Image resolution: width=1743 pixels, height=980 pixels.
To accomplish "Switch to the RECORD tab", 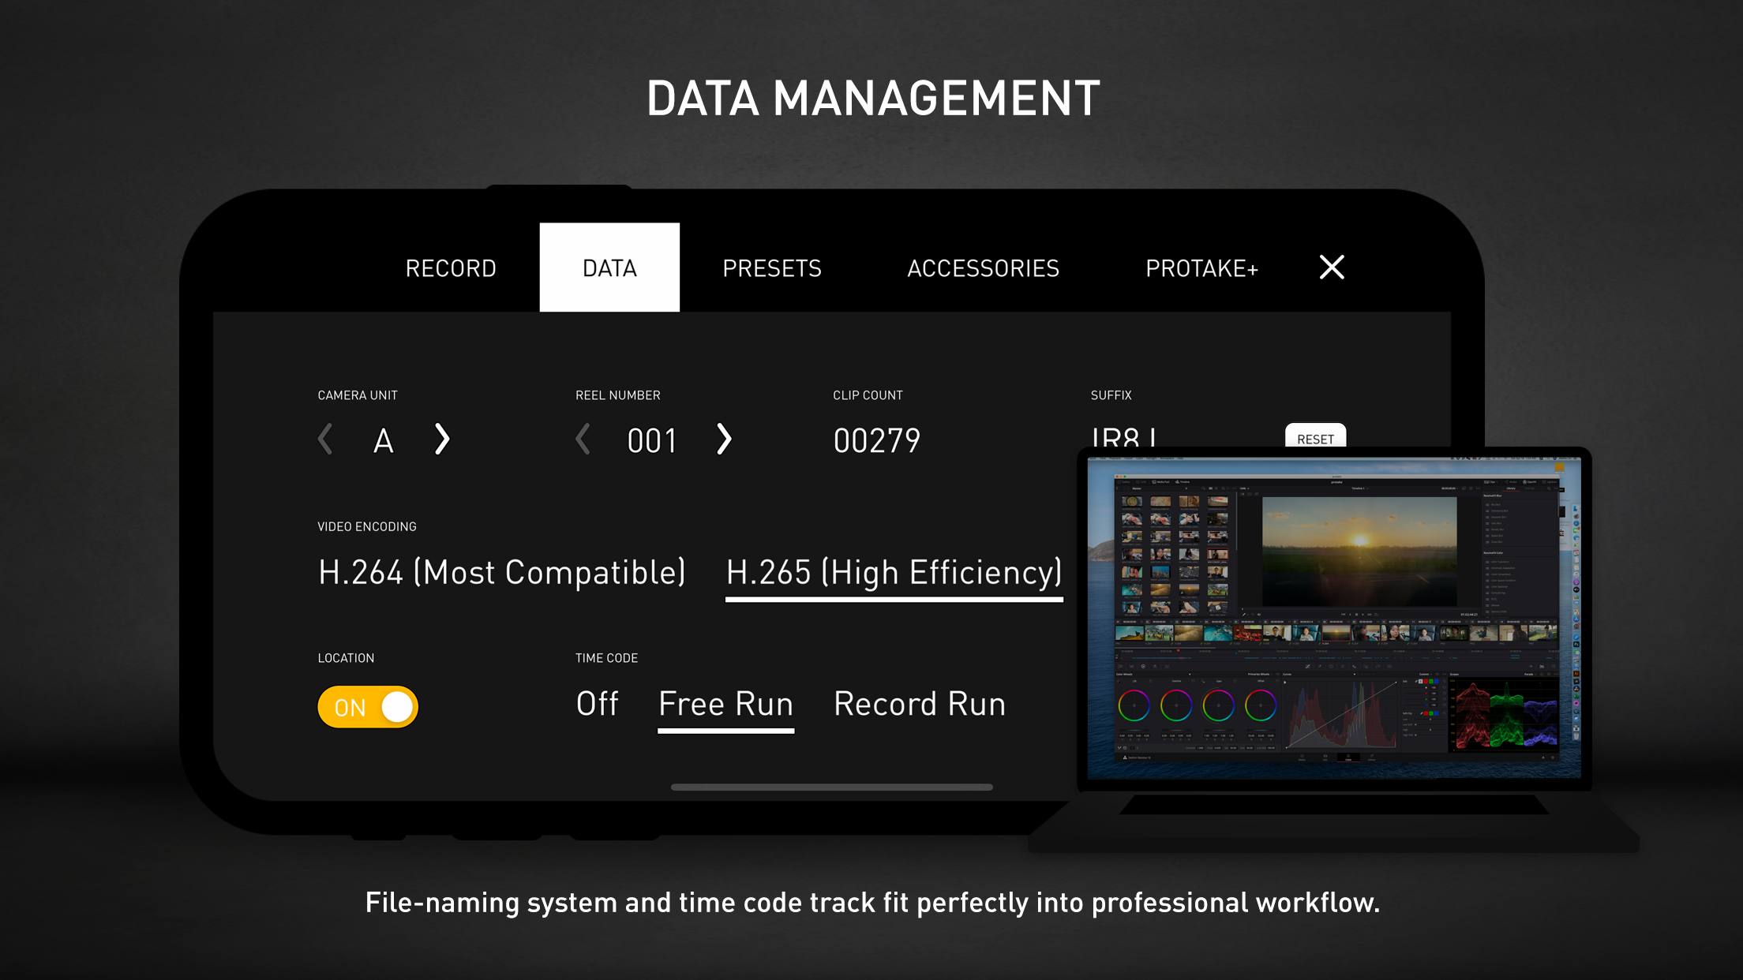I will pyautogui.click(x=451, y=268).
